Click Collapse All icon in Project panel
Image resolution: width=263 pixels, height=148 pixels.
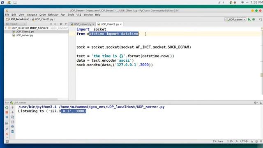[55, 24]
